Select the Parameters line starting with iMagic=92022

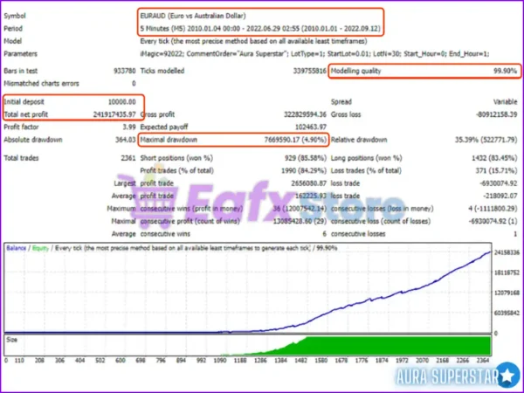314,54
